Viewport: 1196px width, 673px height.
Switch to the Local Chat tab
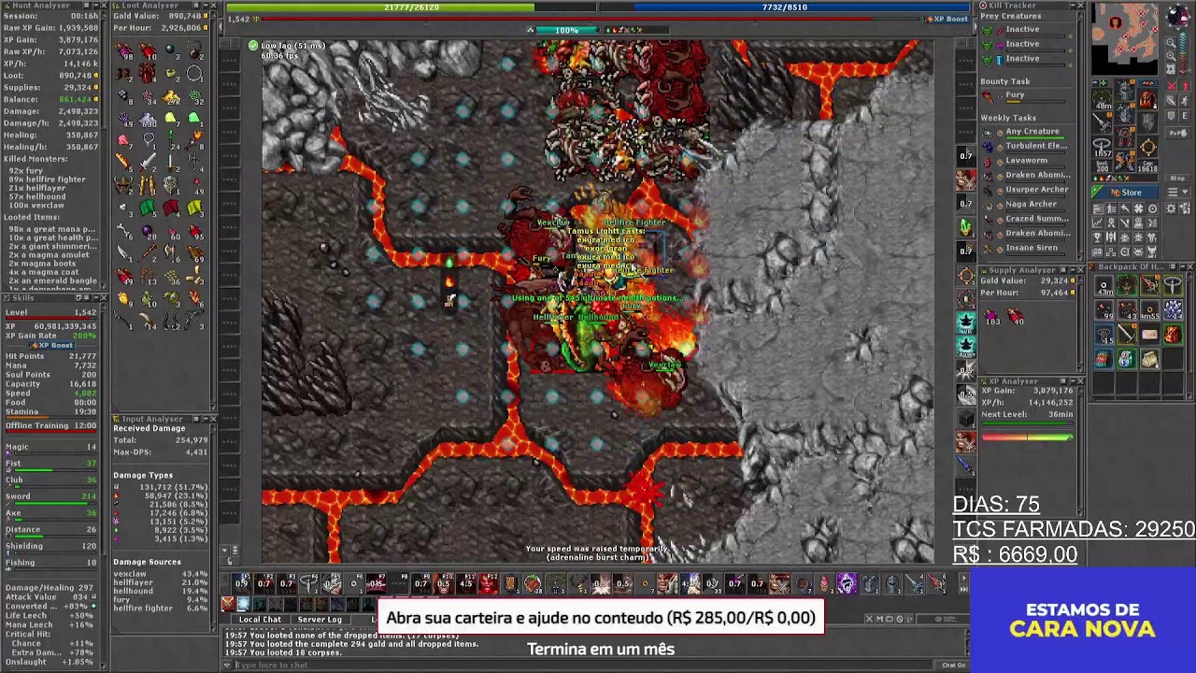point(260,619)
